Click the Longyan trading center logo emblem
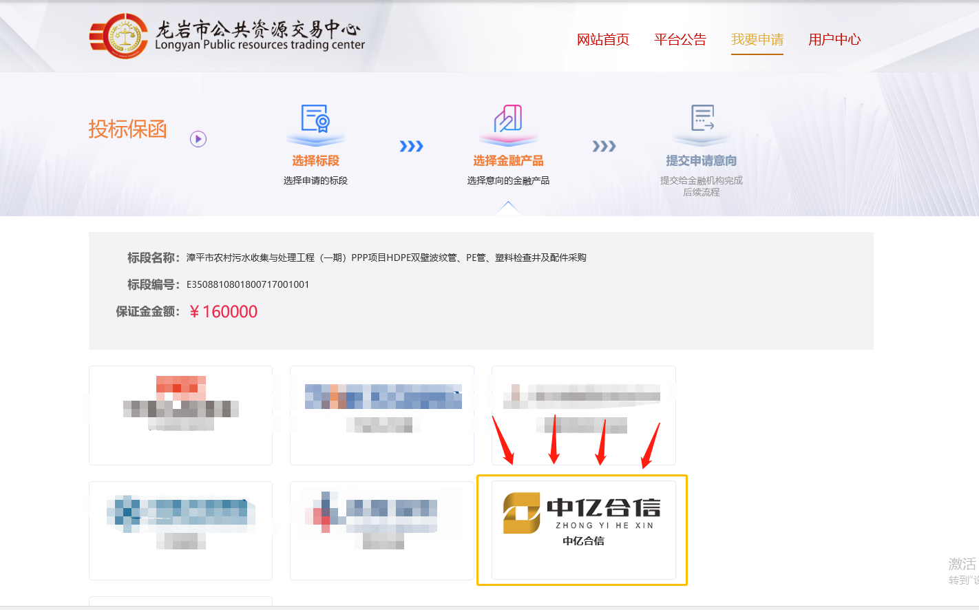The width and height of the screenshot is (979, 610). click(118, 36)
